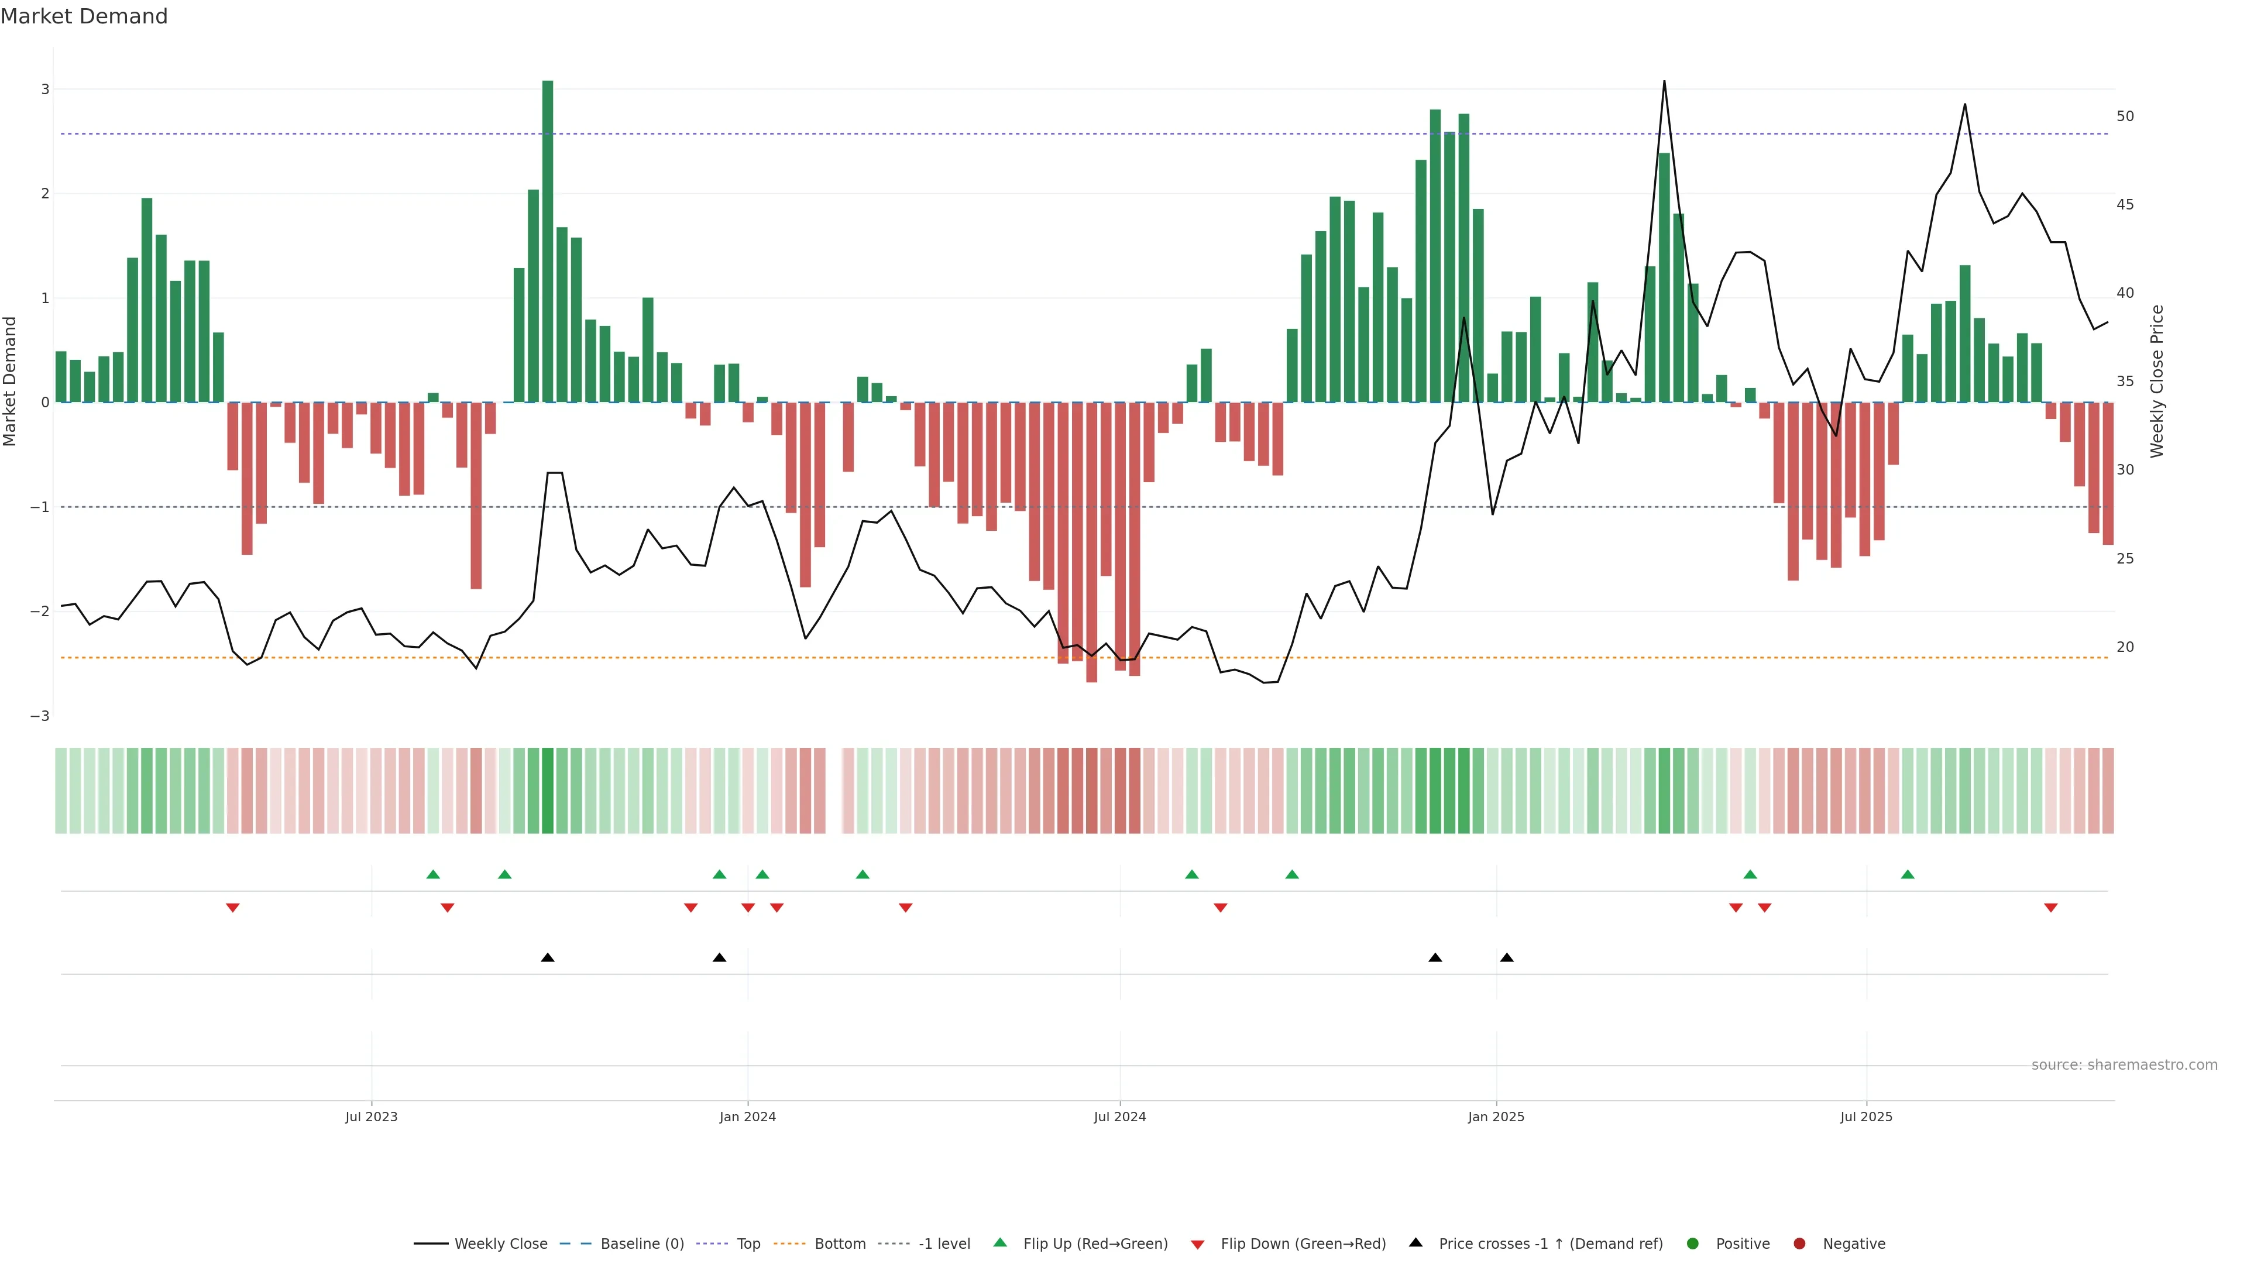
Task: Click the black Price crosses -1 legend triangle
Action: [x=1415, y=1242]
